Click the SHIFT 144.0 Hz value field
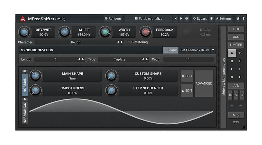The width and height of the screenshot is (262, 145). [x=84, y=32]
